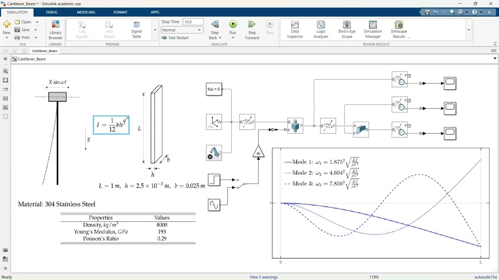This screenshot has width=499, height=280.
Task: Open the Logic Analyzer
Action: (321, 30)
